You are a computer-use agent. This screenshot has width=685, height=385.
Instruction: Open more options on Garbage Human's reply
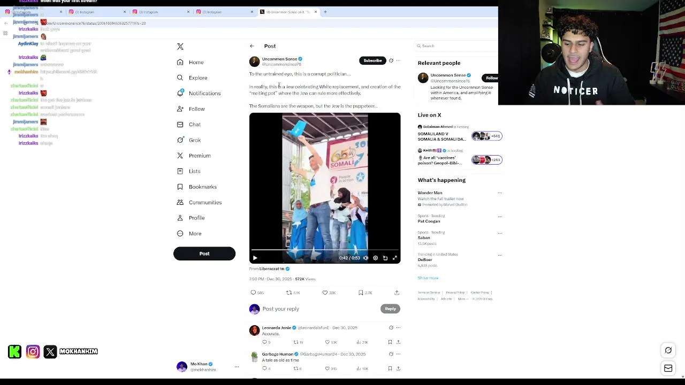(398, 354)
